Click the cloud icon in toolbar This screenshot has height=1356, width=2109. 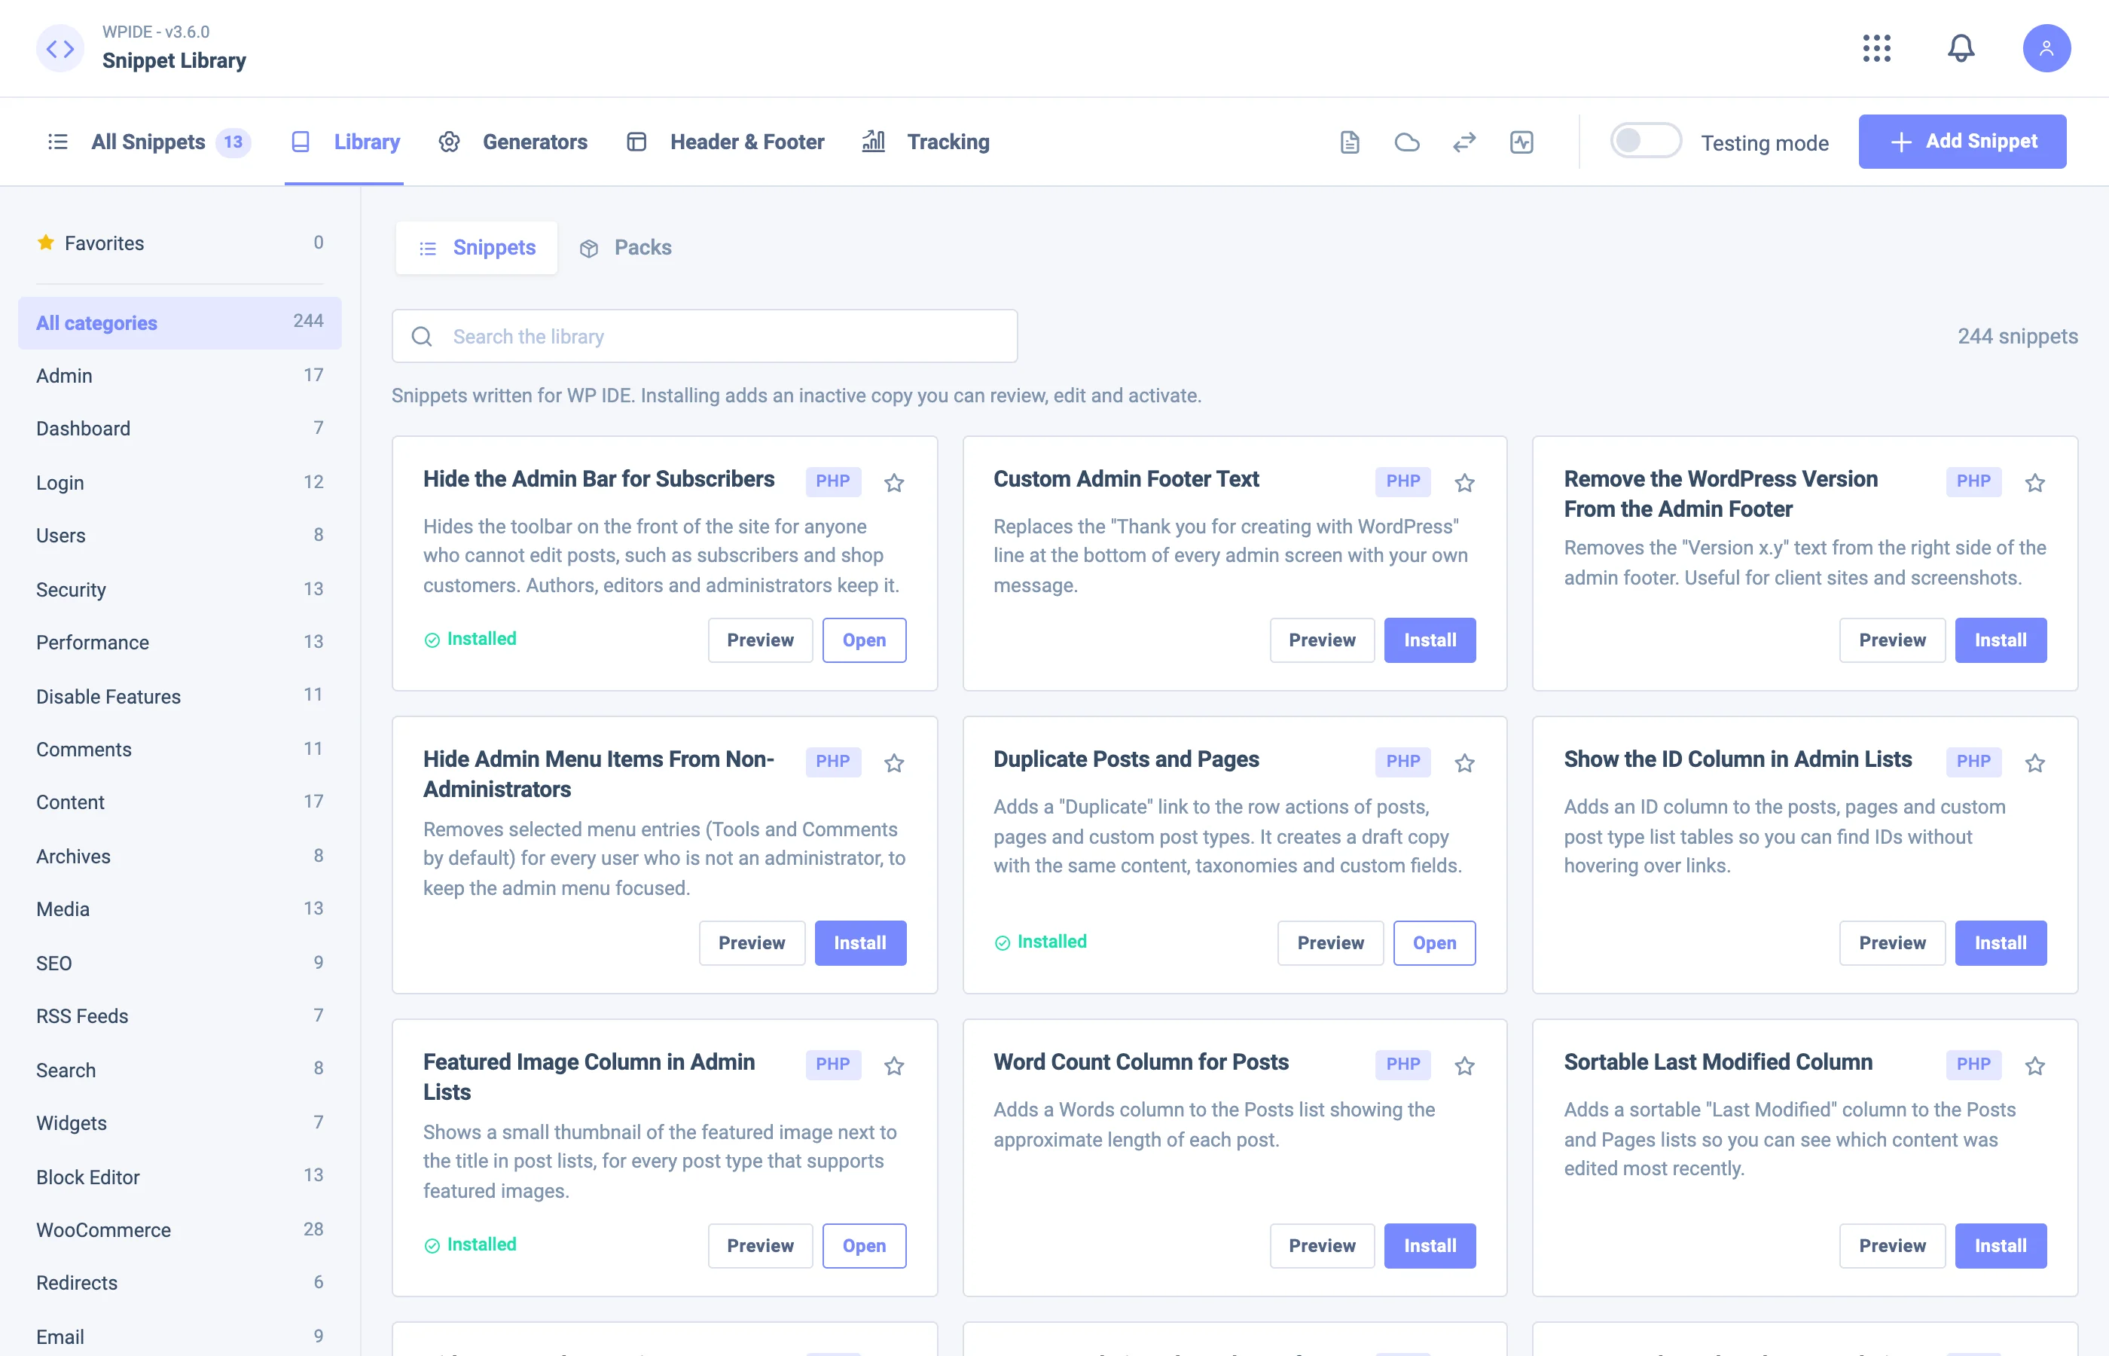[x=1406, y=142]
